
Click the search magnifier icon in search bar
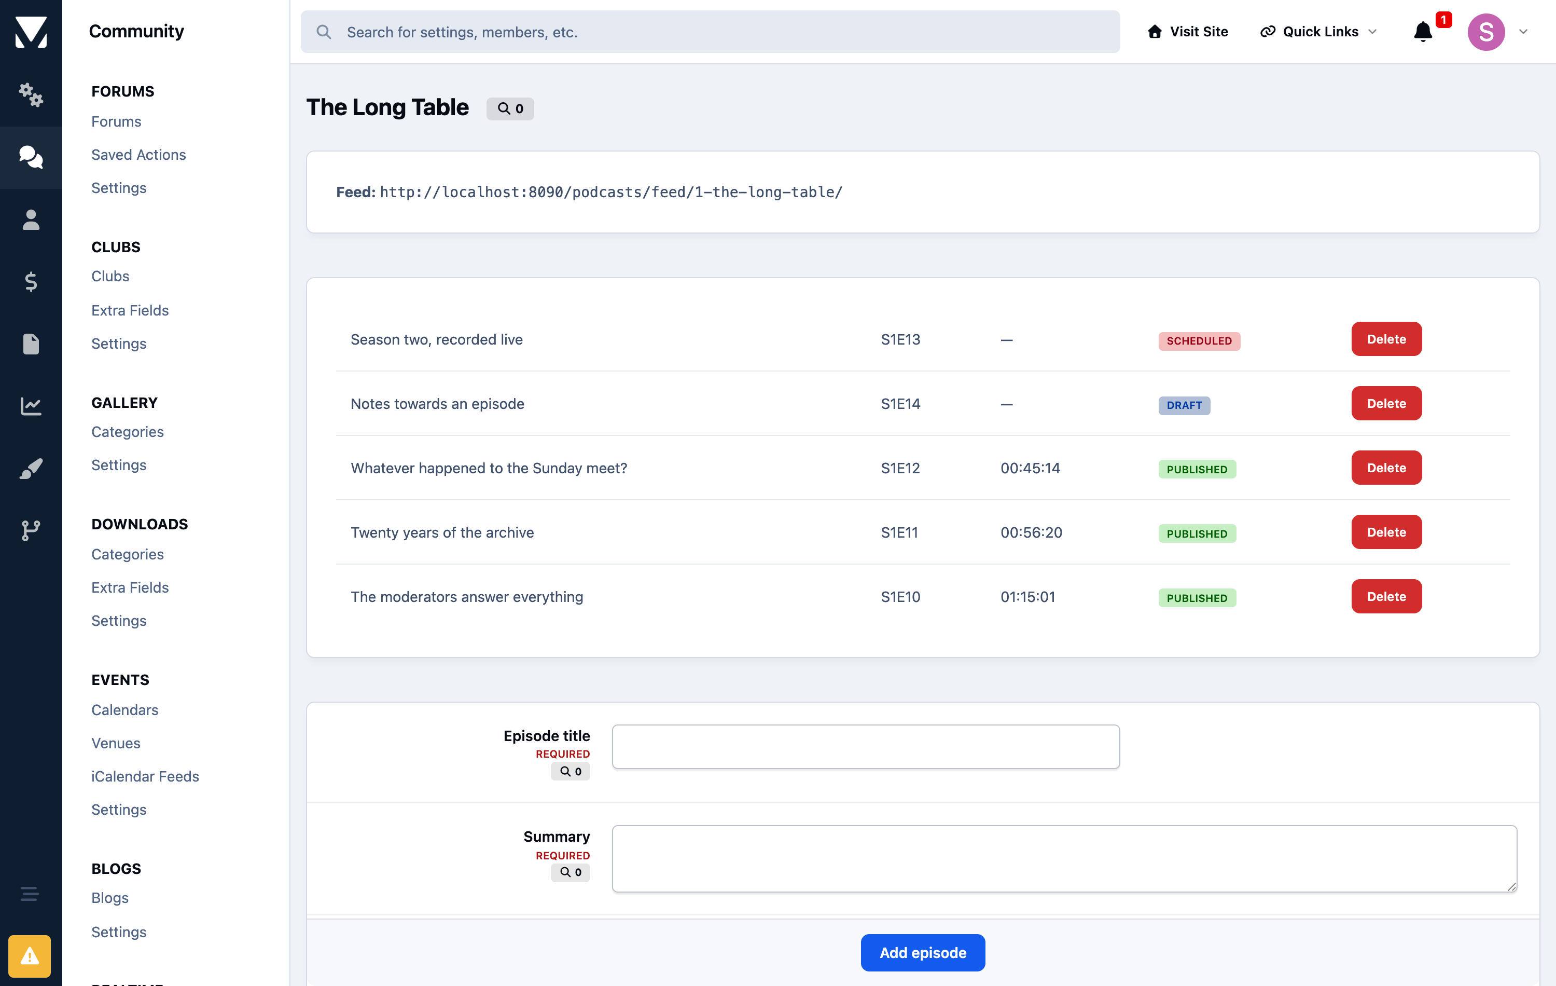[324, 32]
